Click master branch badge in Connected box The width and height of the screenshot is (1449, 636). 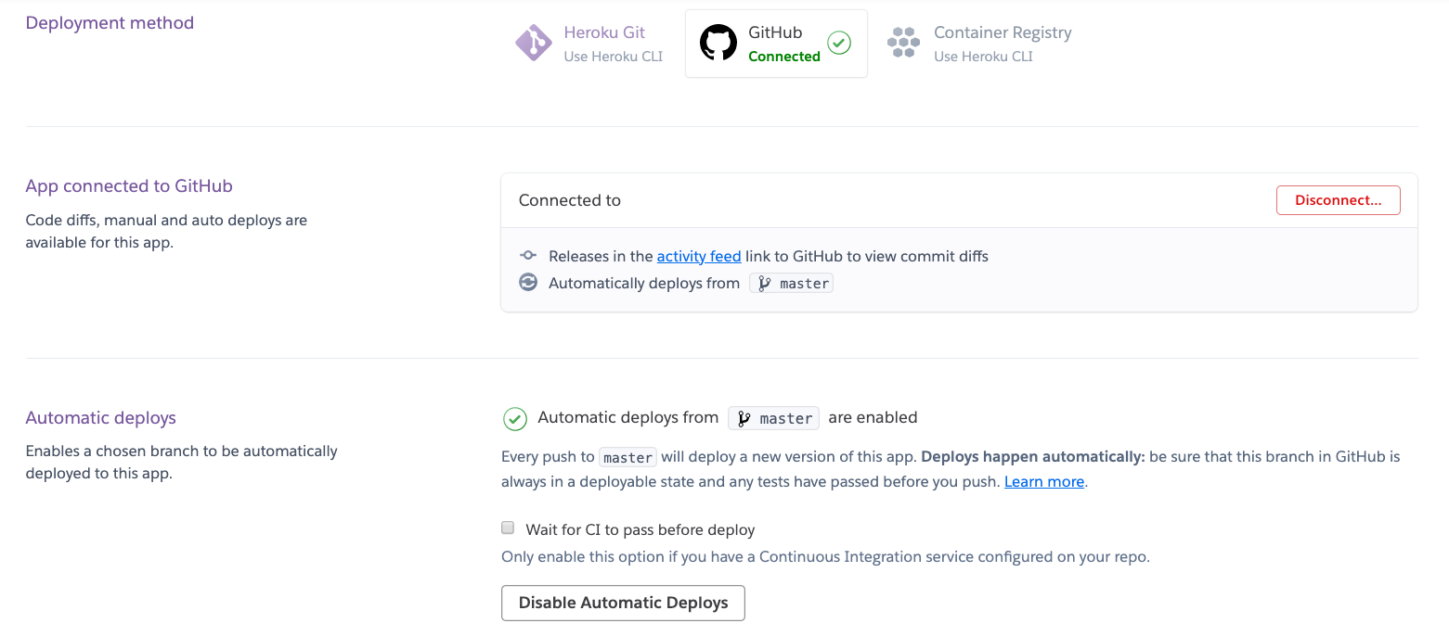[x=792, y=284]
